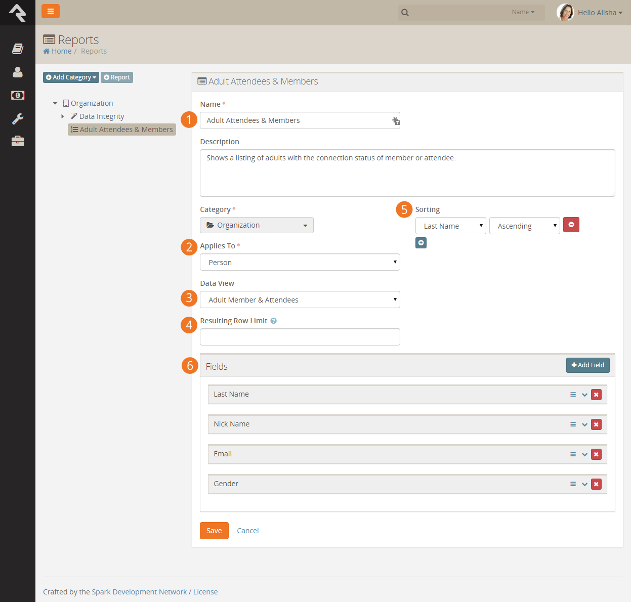Viewport: 631px width, 602px height.
Task: Expand the Data Integrity tree node
Action: tap(63, 116)
